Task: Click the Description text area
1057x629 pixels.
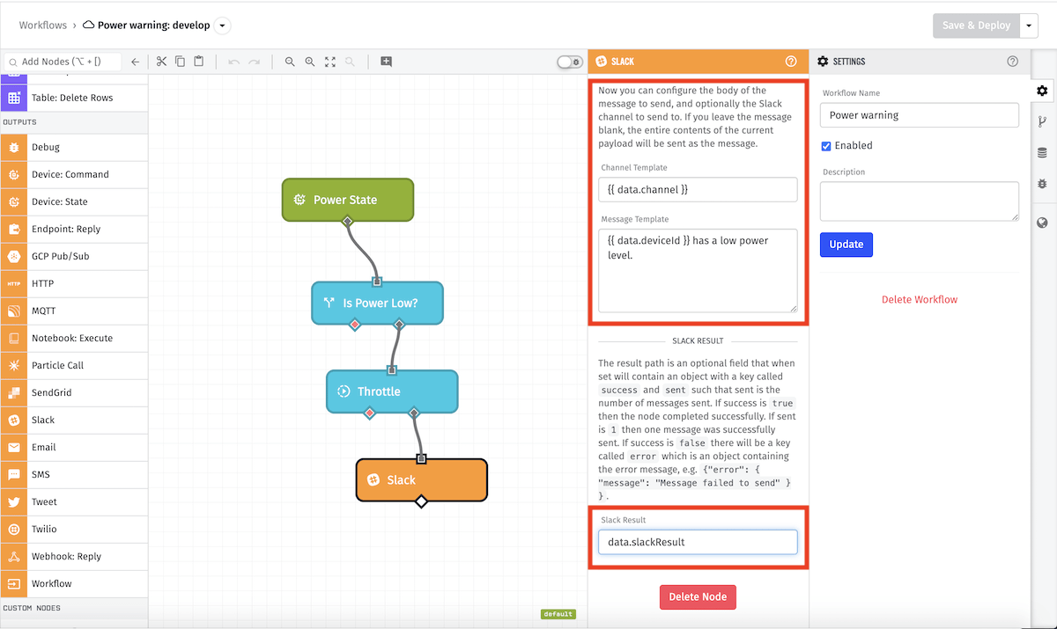Action: click(x=919, y=201)
